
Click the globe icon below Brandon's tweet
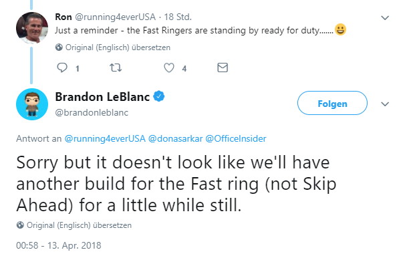pos(20,225)
